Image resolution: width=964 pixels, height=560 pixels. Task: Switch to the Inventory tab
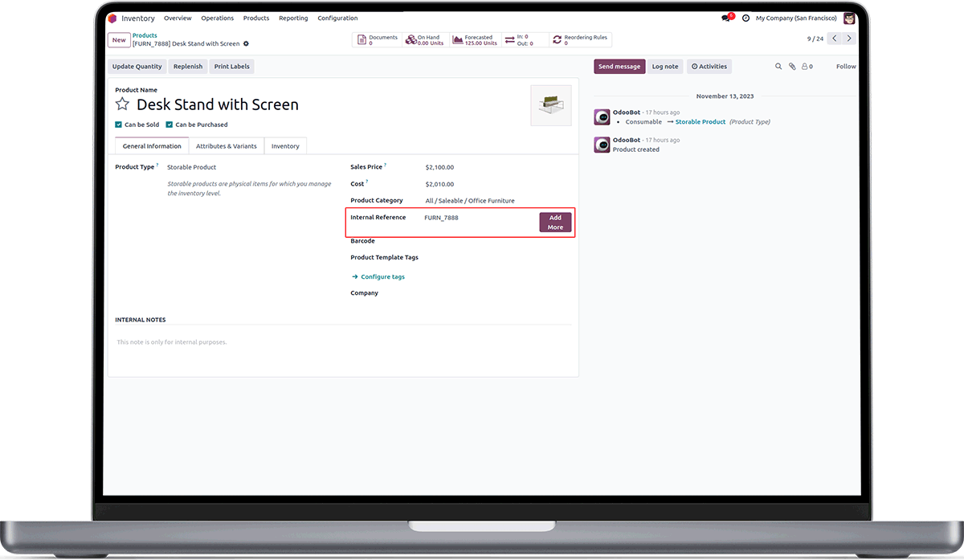[x=285, y=146]
